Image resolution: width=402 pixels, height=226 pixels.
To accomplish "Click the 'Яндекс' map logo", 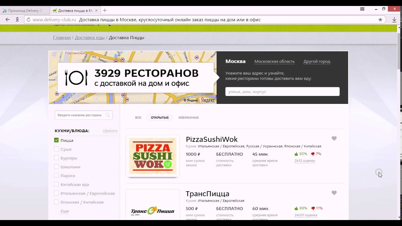I will 207,100.
